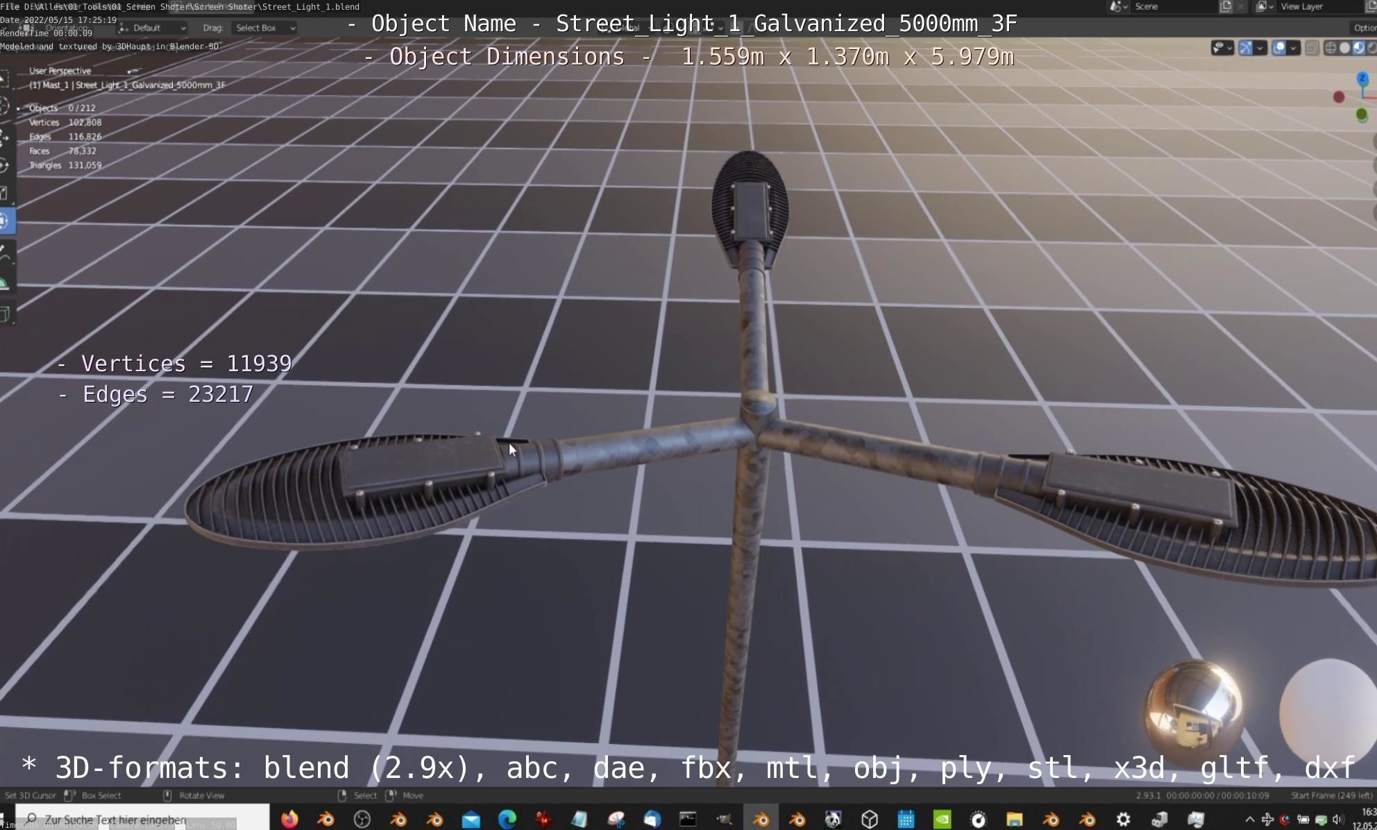Click the 'Start Frame (249 left)' status text
Screen dimensions: 1377x830
tap(1332, 795)
